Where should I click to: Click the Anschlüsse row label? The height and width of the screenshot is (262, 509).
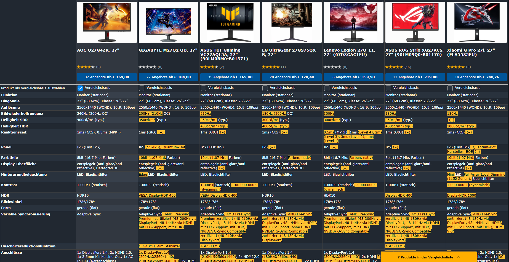coord(12,252)
